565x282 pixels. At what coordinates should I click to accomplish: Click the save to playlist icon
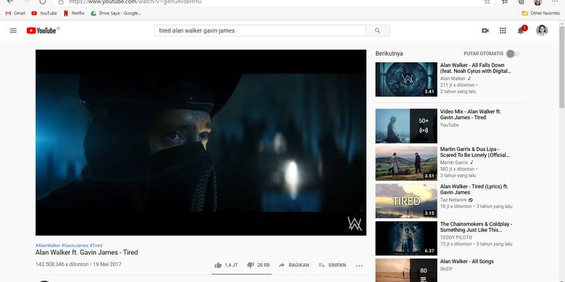tap(322, 265)
